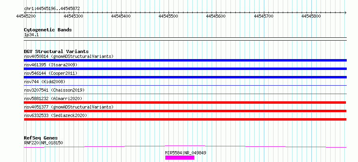Screen dimensions: 358x162
Task: Click the blue bar of nsv461395
Action: 185,69
